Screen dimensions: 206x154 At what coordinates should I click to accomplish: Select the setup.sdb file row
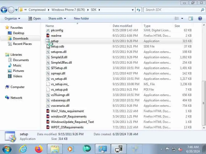119,46
